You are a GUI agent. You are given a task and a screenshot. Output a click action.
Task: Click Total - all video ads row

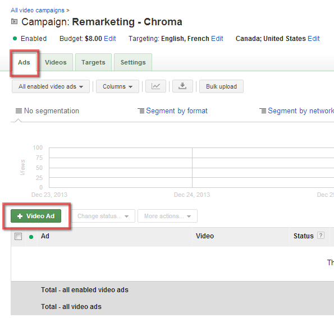172,307
